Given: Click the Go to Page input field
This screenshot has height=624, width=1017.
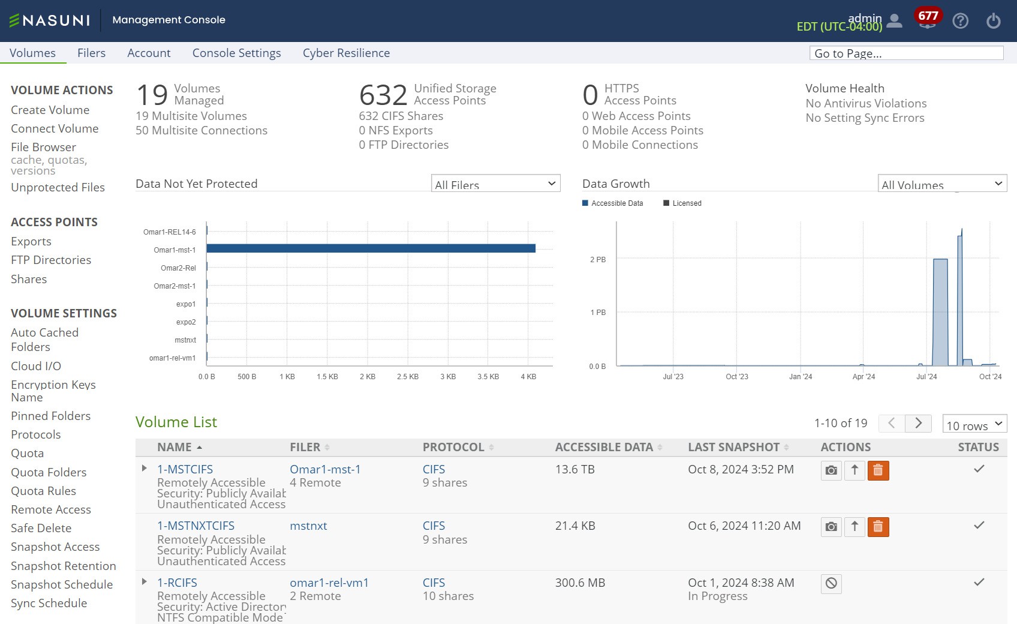Looking at the screenshot, I should (906, 53).
